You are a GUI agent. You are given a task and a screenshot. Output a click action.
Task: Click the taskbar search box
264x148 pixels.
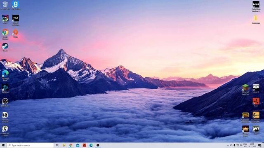pos(30,145)
